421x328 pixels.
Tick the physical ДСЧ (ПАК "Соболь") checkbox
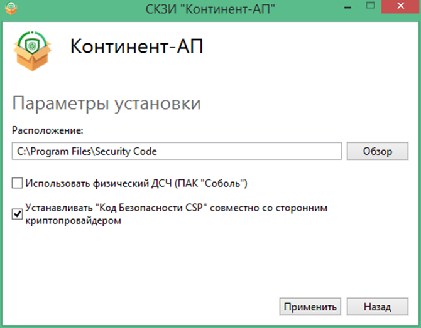17,184
